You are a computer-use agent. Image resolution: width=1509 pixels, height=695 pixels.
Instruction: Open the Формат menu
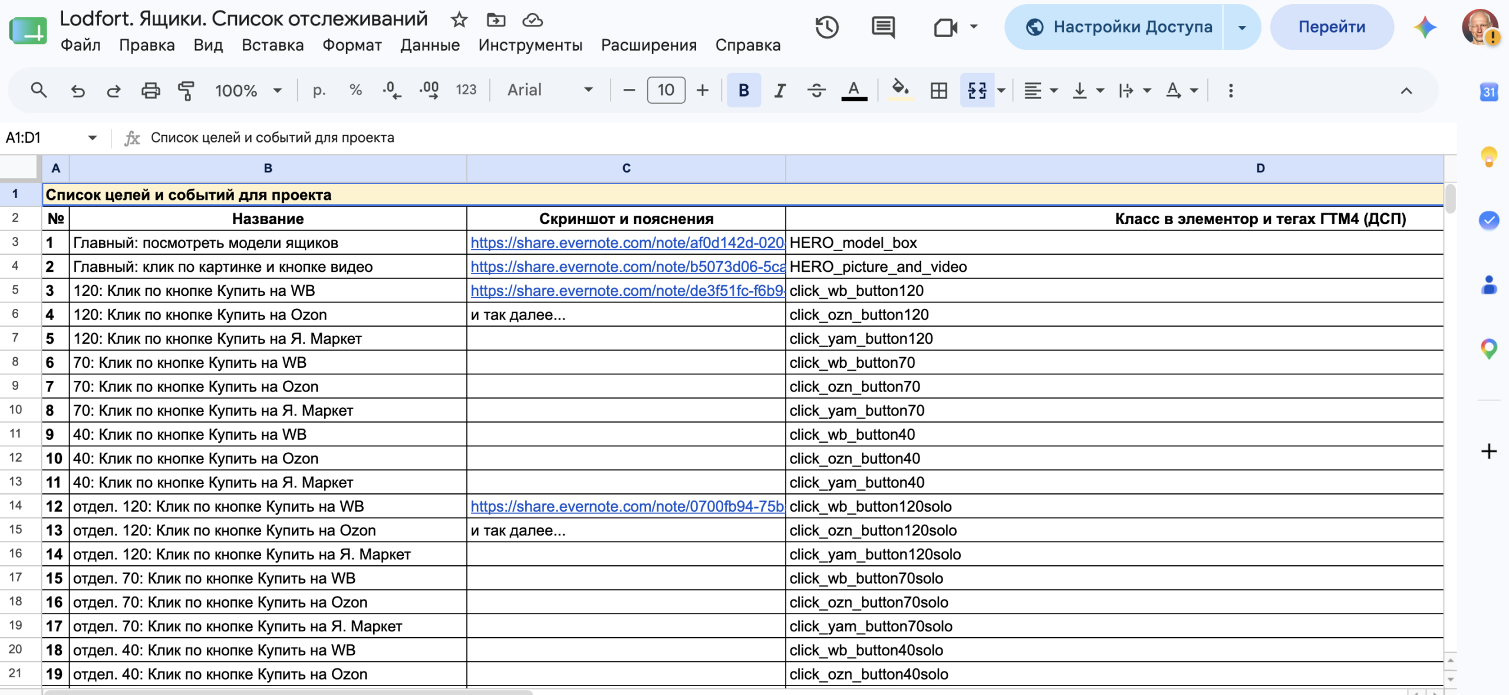(352, 45)
